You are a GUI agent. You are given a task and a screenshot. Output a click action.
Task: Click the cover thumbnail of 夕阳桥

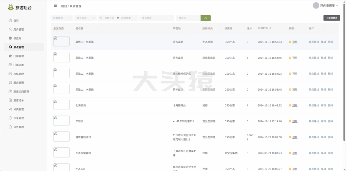coord(61,121)
